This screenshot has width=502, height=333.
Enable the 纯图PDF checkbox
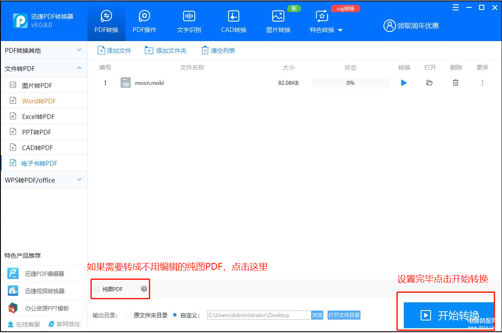(97, 289)
